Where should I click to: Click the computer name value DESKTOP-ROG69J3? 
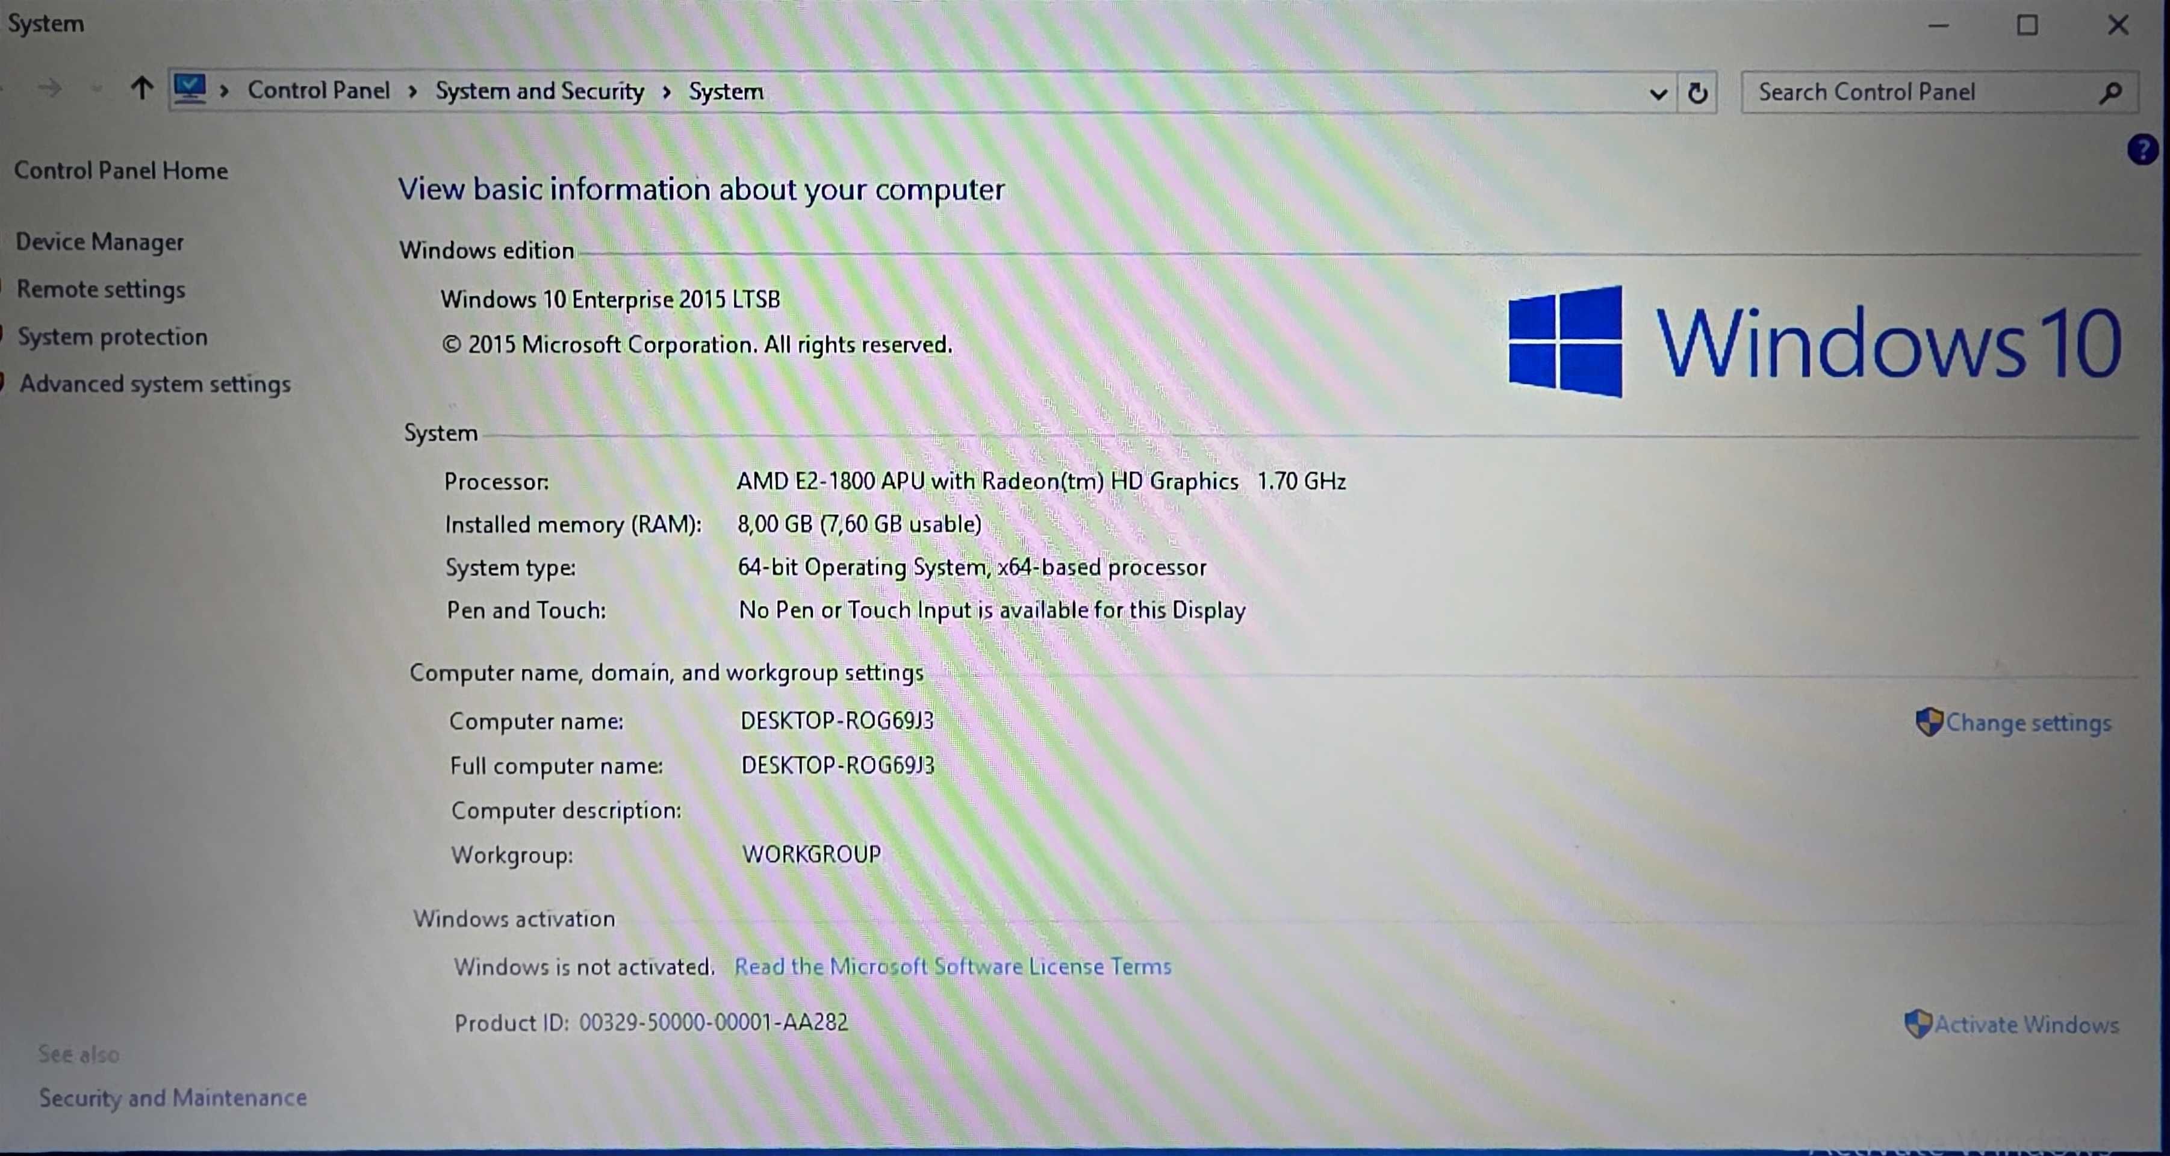coord(838,721)
